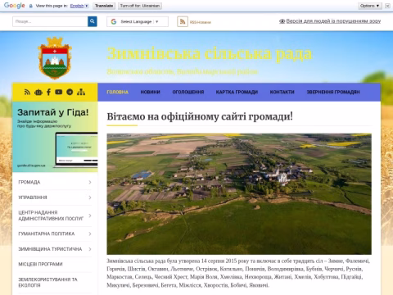393x295 pixels.
Task: Open the ОГОЛОШЕННЯ menu item
Action: pyautogui.click(x=188, y=92)
